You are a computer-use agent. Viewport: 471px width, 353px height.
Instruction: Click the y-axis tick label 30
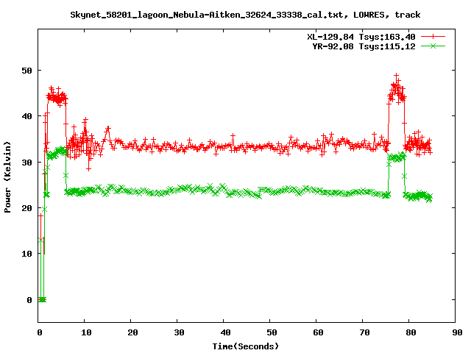pos(26,163)
